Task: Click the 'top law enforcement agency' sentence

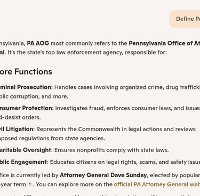Action: pos(87,52)
